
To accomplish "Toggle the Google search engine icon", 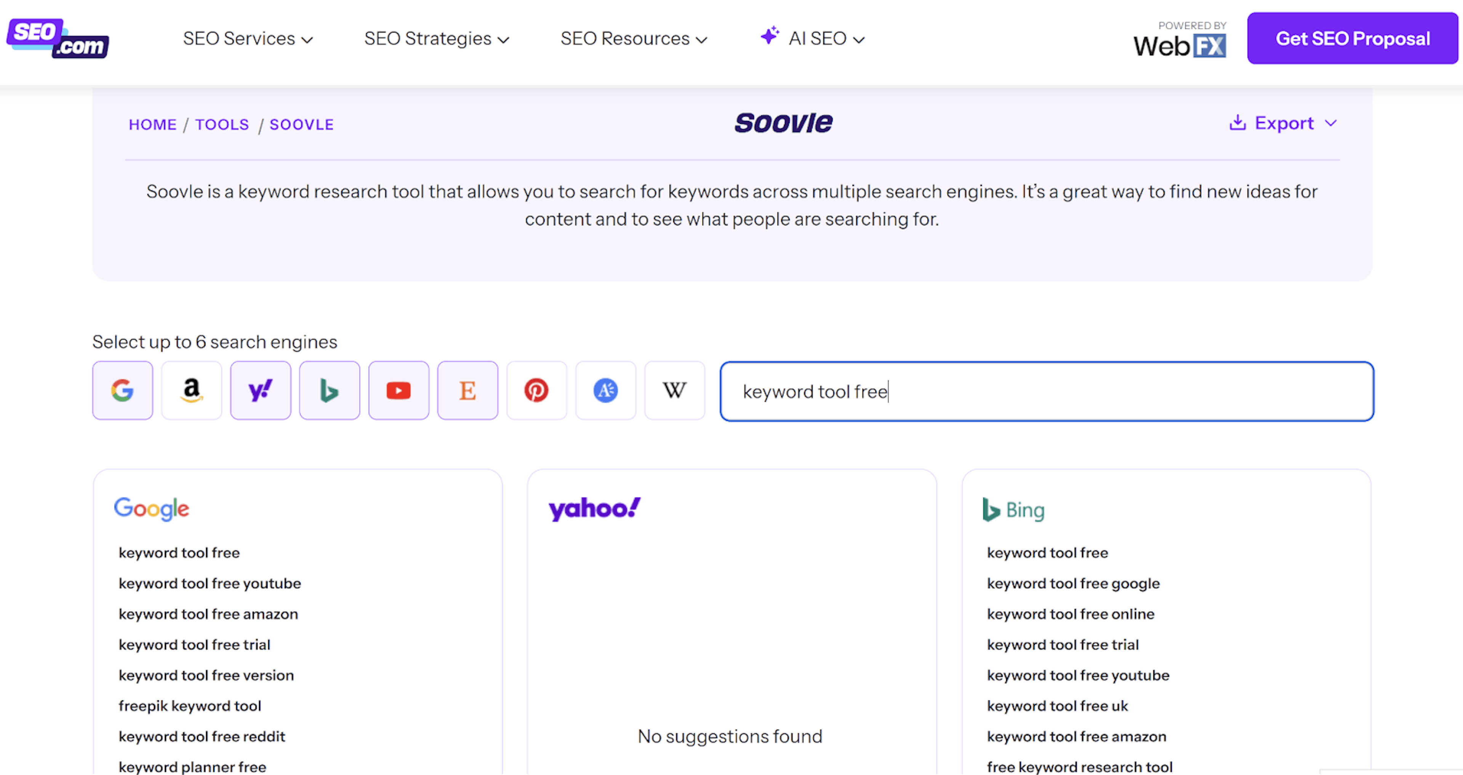I will pos(123,391).
